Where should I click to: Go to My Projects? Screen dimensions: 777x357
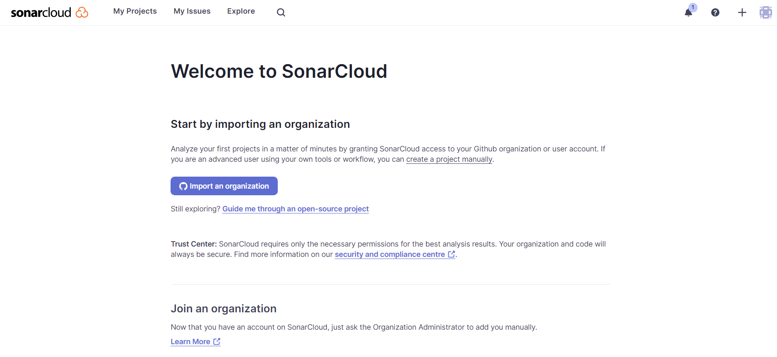135,11
